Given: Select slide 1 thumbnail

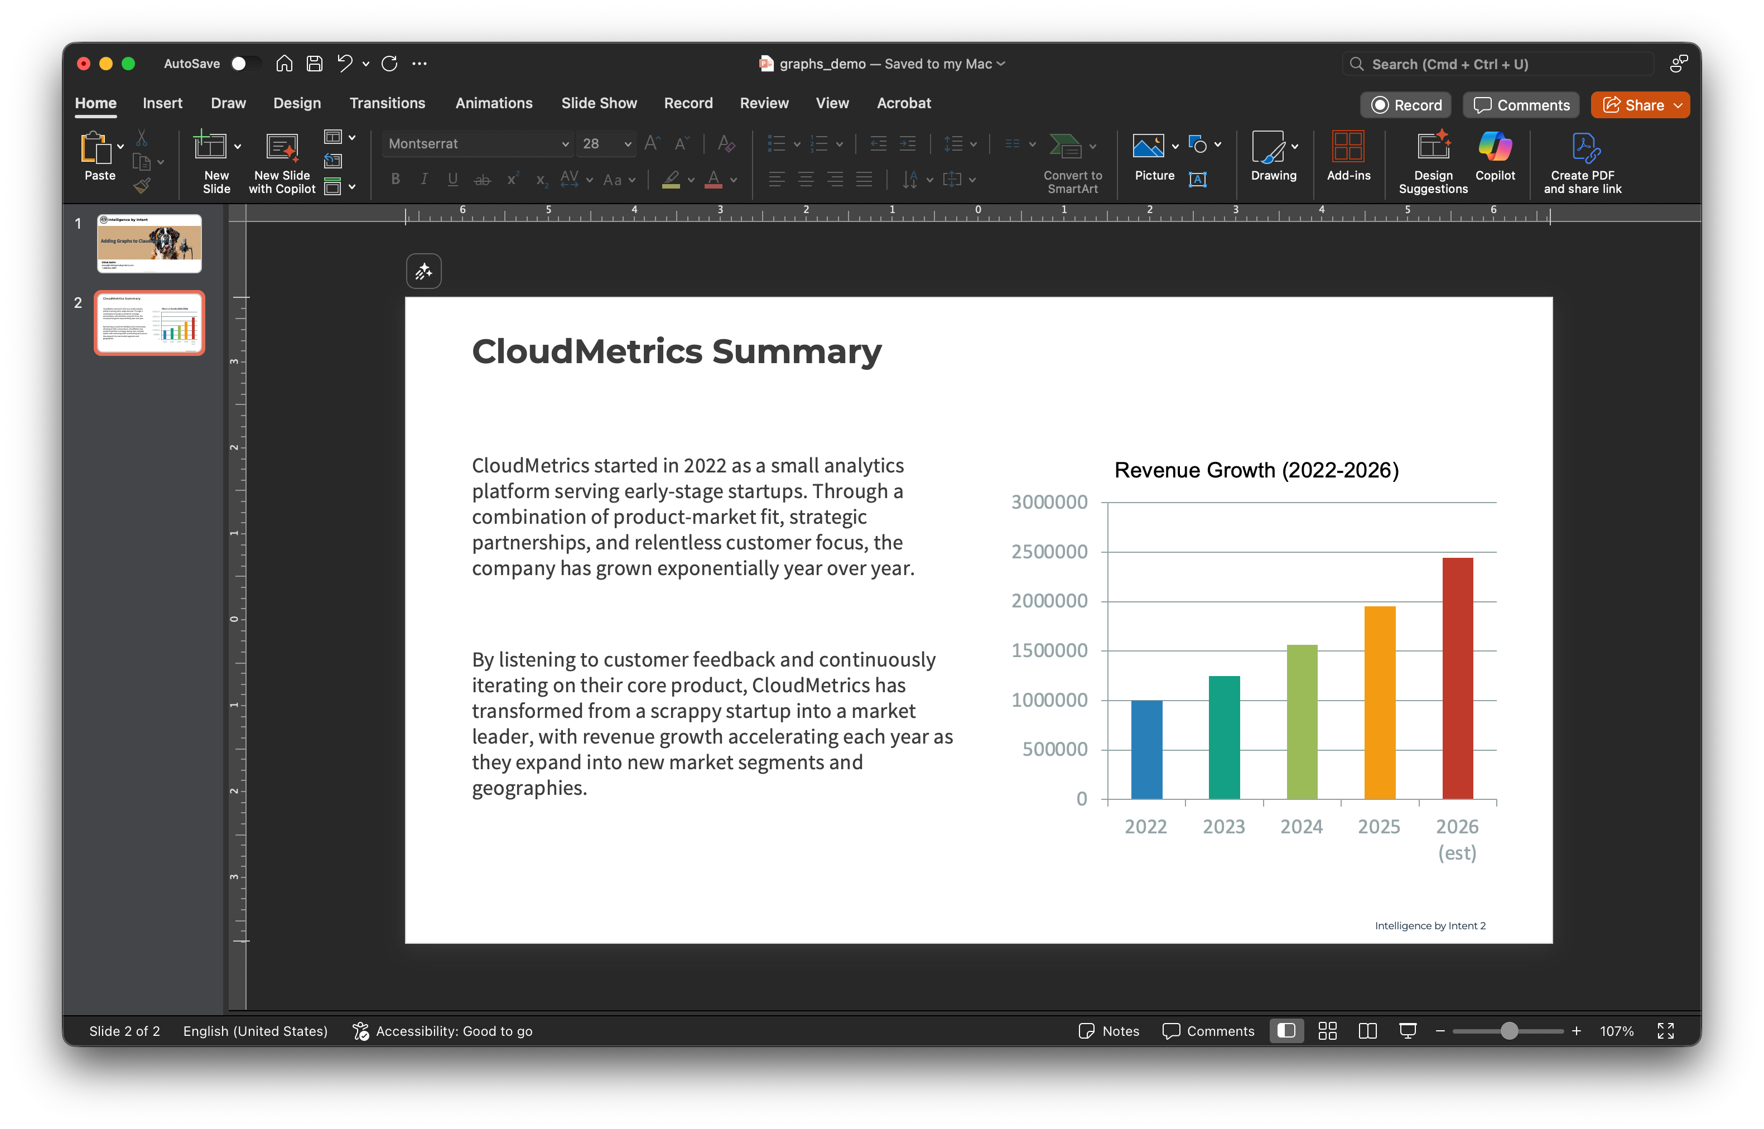Looking at the screenshot, I should (x=149, y=243).
